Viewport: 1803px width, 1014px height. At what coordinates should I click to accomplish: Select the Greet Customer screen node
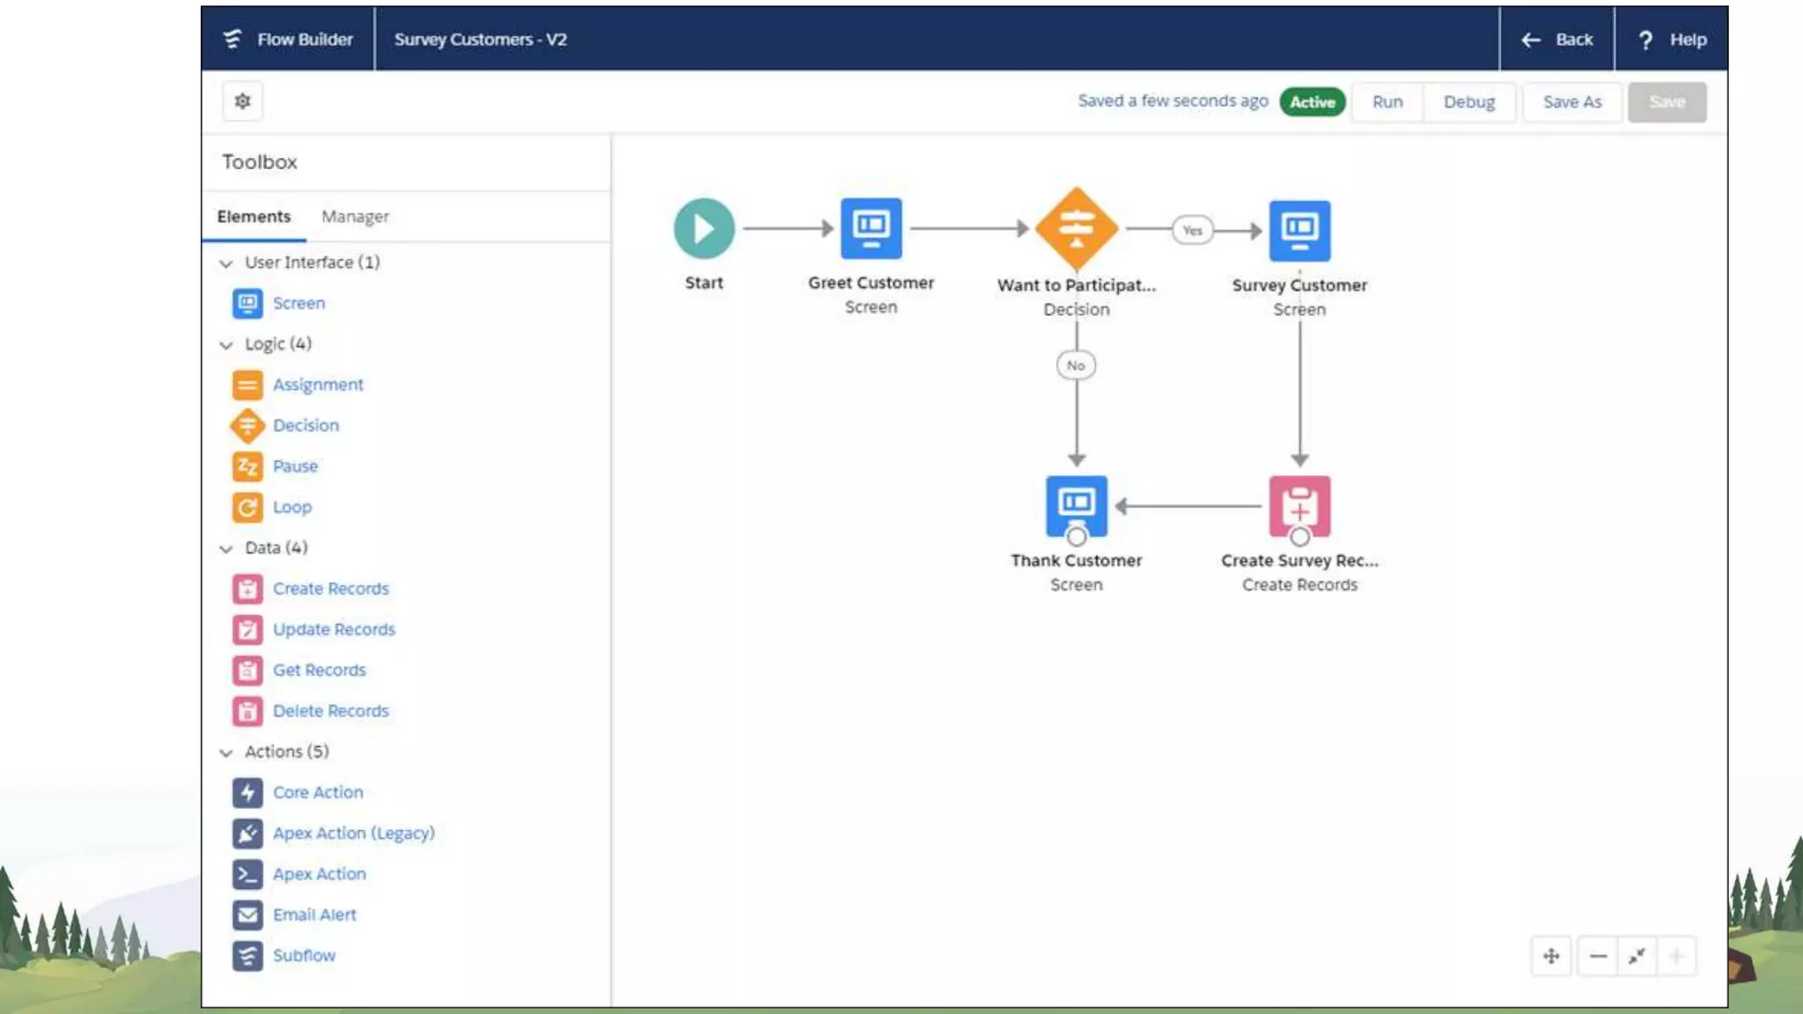871,229
